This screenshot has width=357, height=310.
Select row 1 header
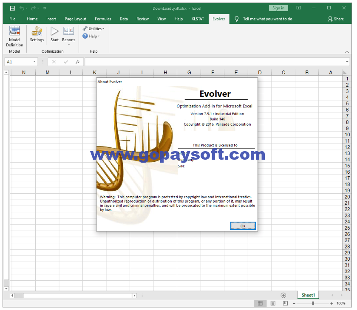click(x=347, y=79)
